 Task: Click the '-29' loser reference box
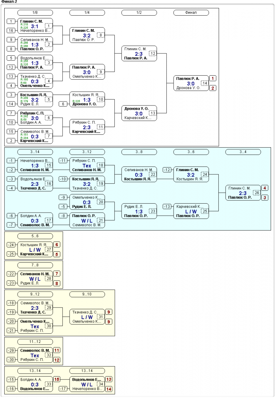click(x=12, y=351)
